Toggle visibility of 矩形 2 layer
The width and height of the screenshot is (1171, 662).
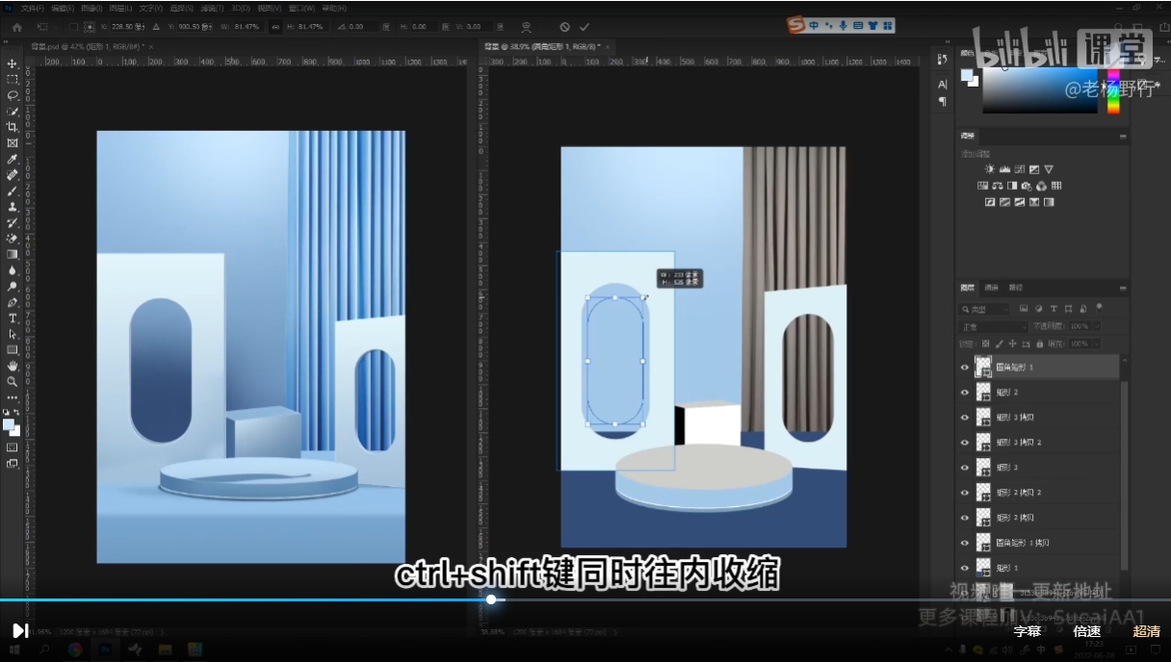[965, 392]
